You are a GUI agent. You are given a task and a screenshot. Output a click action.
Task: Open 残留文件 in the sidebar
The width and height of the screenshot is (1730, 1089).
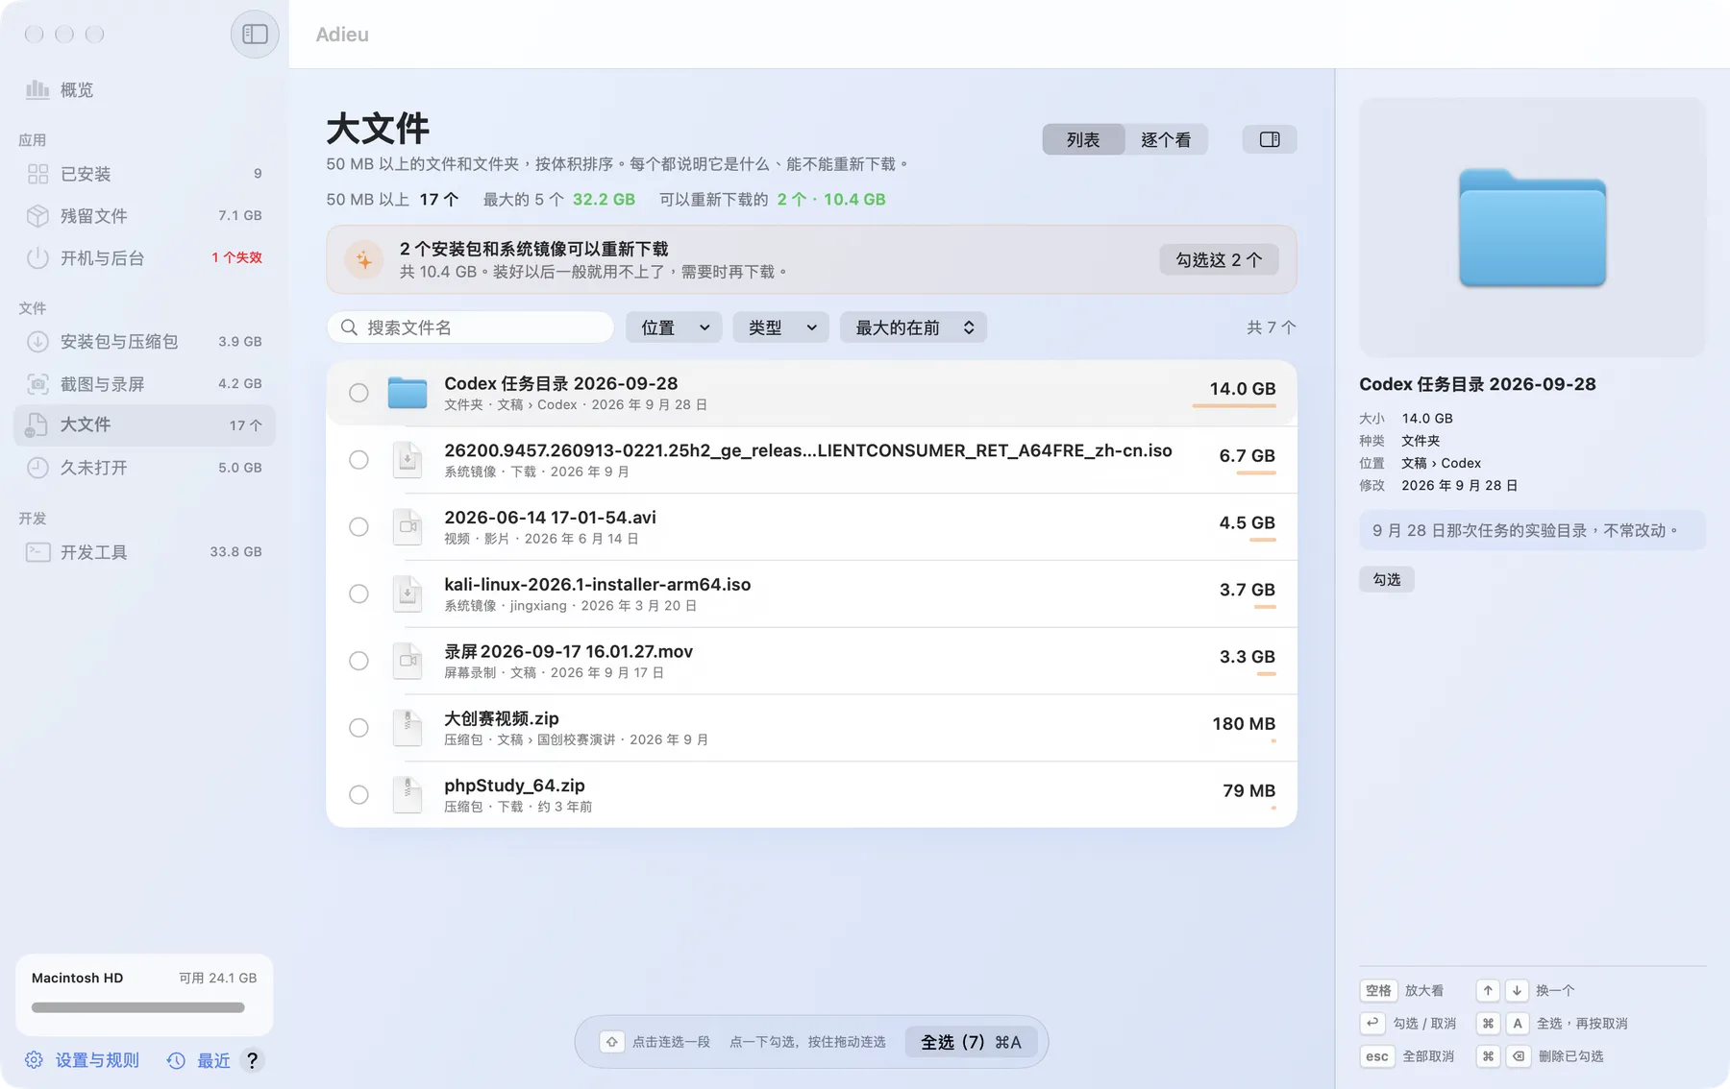144,216
